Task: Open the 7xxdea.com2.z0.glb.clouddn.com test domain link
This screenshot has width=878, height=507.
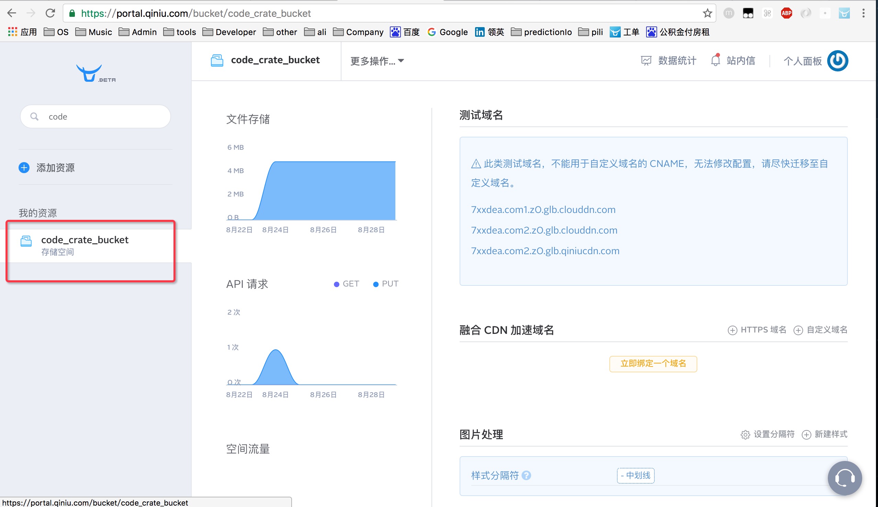Action: click(x=544, y=230)
